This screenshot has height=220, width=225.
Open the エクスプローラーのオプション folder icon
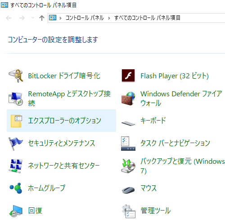16,121
